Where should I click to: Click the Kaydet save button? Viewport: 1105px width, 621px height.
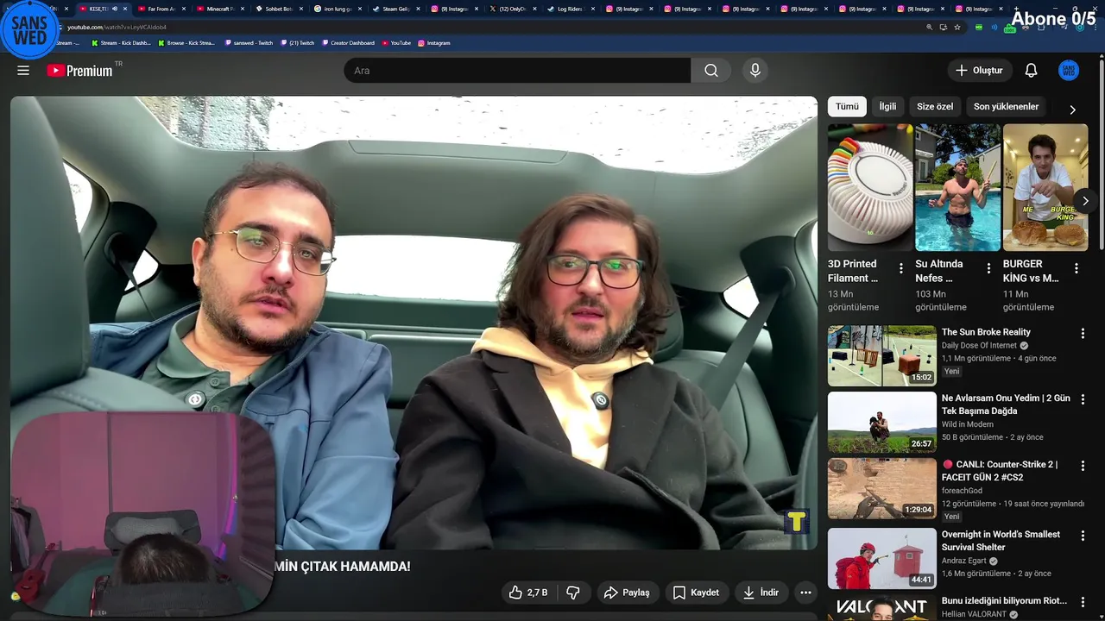point(696,593)
